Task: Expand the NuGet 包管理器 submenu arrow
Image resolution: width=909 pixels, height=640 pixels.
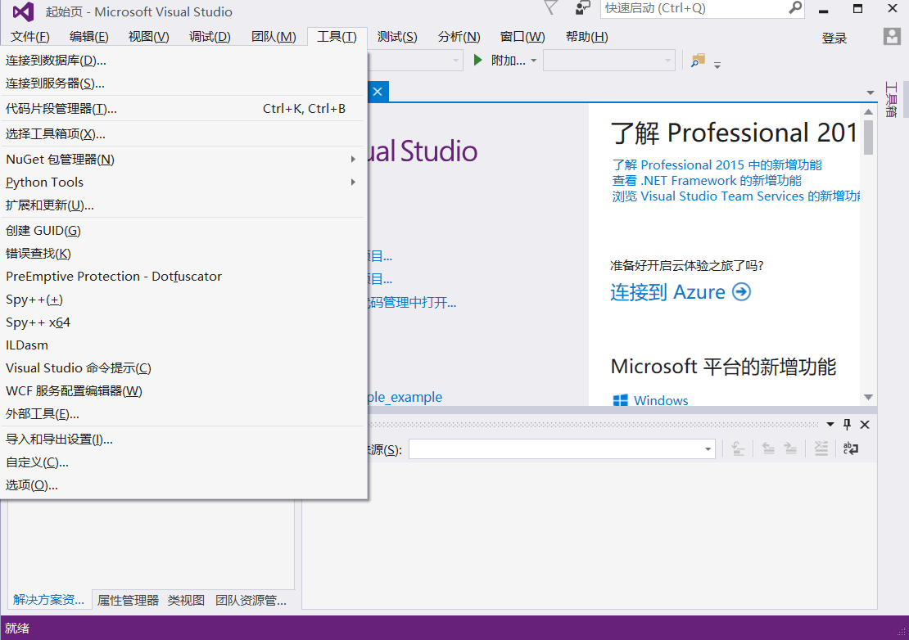Action: (x=353, y=160)
